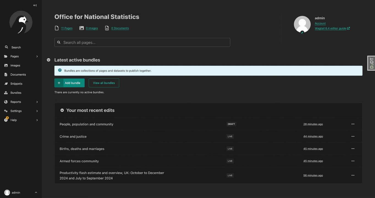
Task: Focus the Search all pages field
Action: pos(142,42)
